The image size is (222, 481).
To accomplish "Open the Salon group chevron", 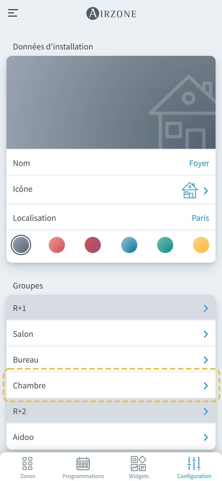I will 206,334.
